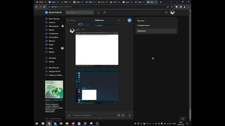Open the red record app in taskbar
Viewport: 225px width, 126px height.
[x=97, y=124]
